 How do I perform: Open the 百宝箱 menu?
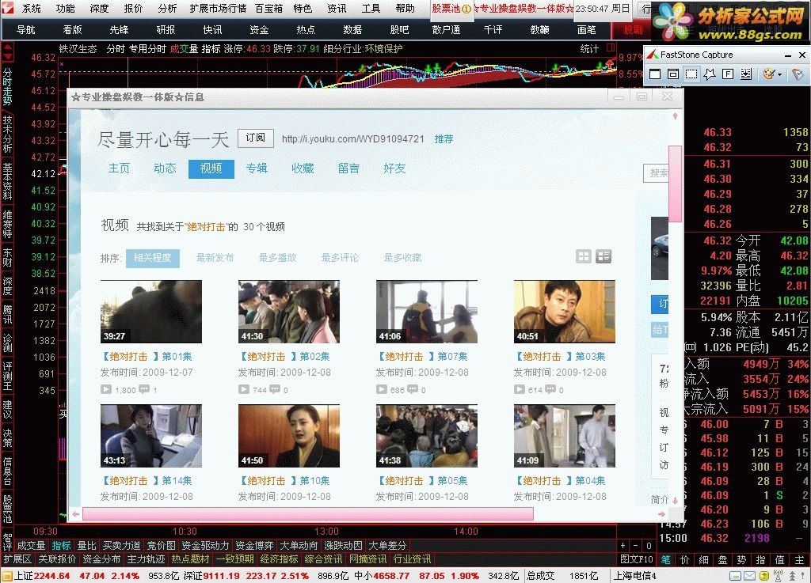[x=269, y=8]
